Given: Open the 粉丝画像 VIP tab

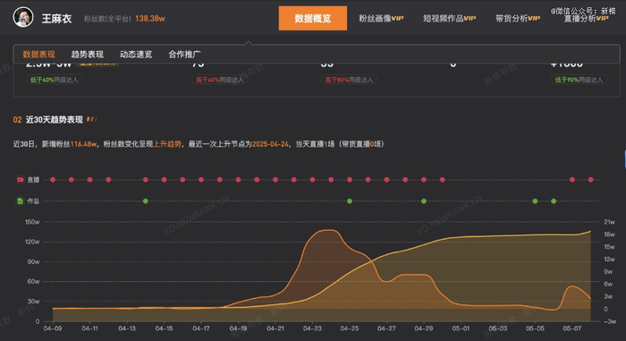Looking at the screenshot, I should tap(381, 18).
